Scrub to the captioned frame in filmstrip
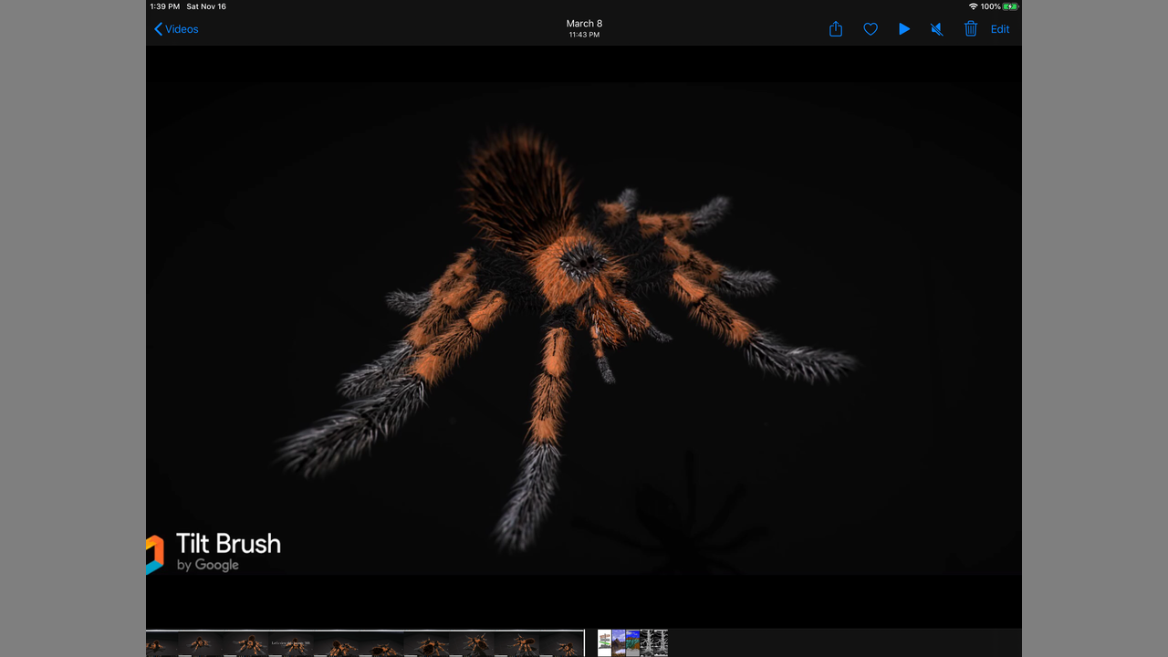This screenshot has height=657, width=1168. coord(290,643)
